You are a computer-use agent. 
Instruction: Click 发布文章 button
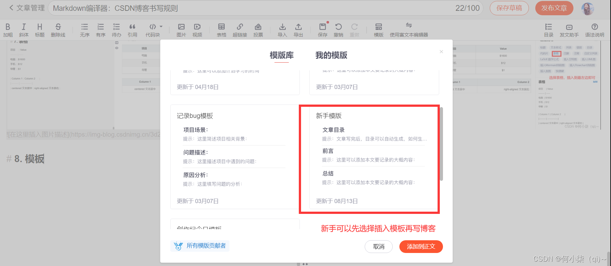pyautogui.click(x=554, y=8)
